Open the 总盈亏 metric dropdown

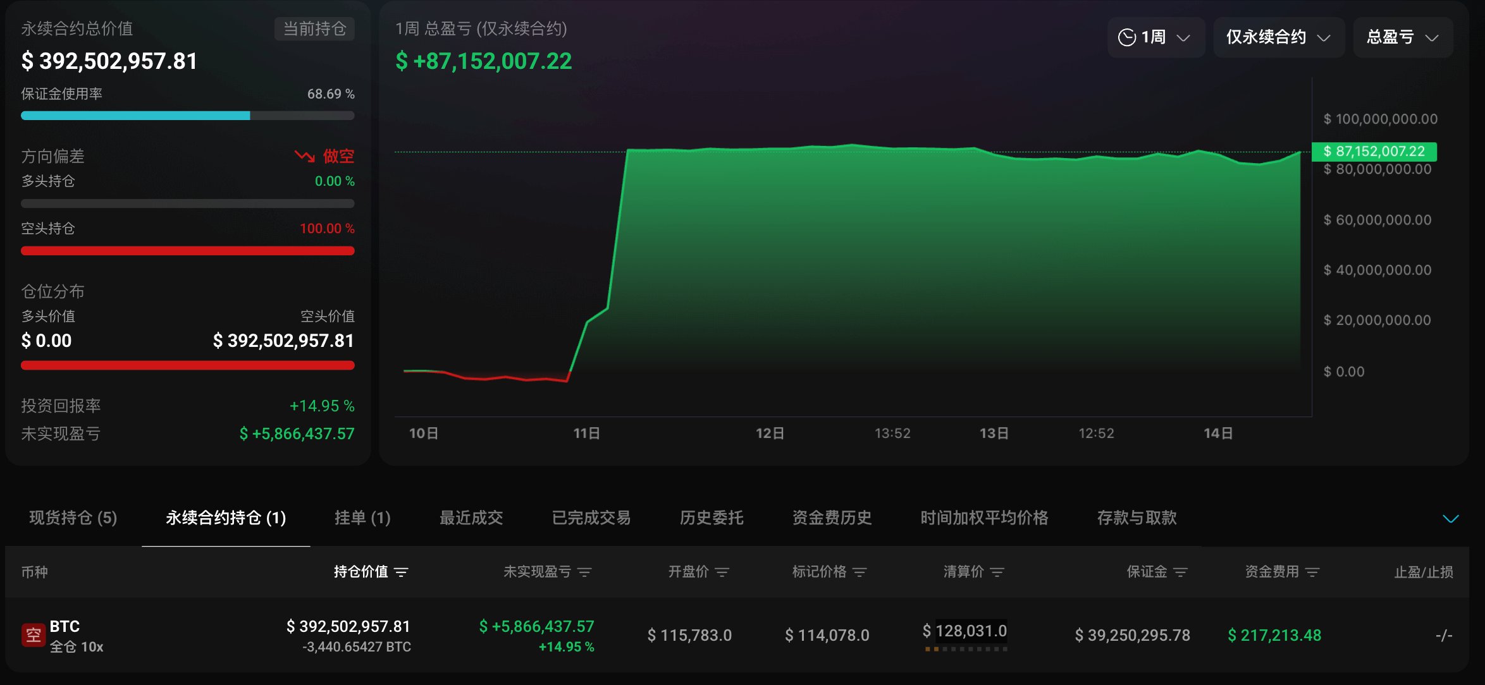pos(1402,38)
